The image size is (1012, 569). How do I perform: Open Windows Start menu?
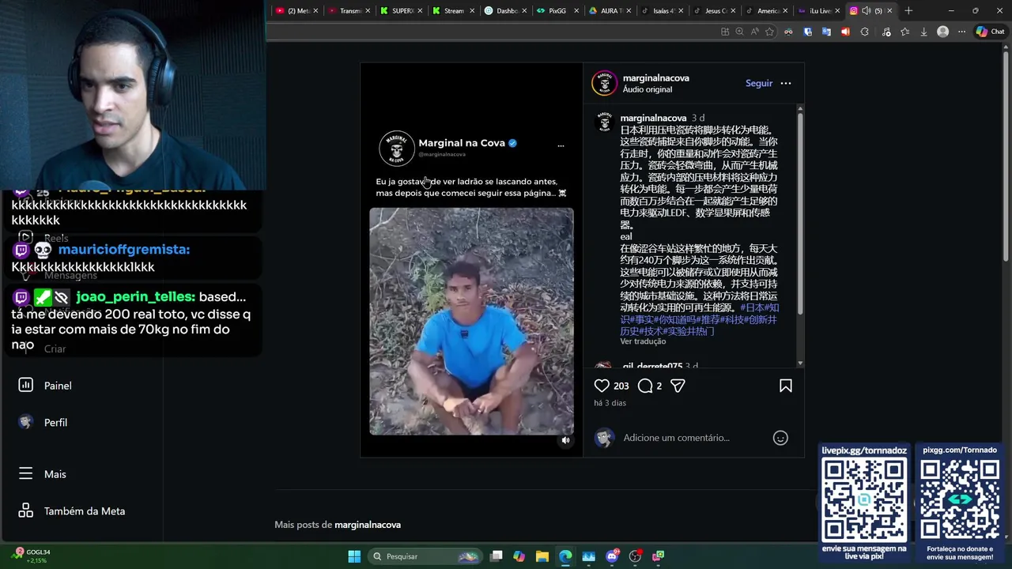pos(354,556)
